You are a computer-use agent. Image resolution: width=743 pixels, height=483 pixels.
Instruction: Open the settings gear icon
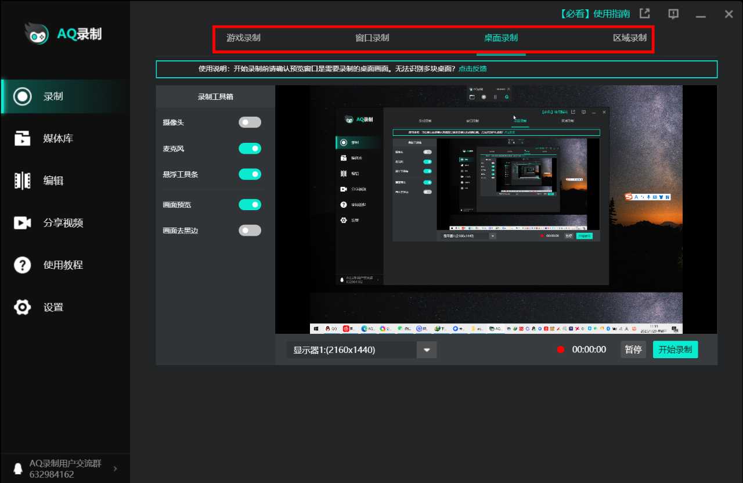tap(23, 307)
